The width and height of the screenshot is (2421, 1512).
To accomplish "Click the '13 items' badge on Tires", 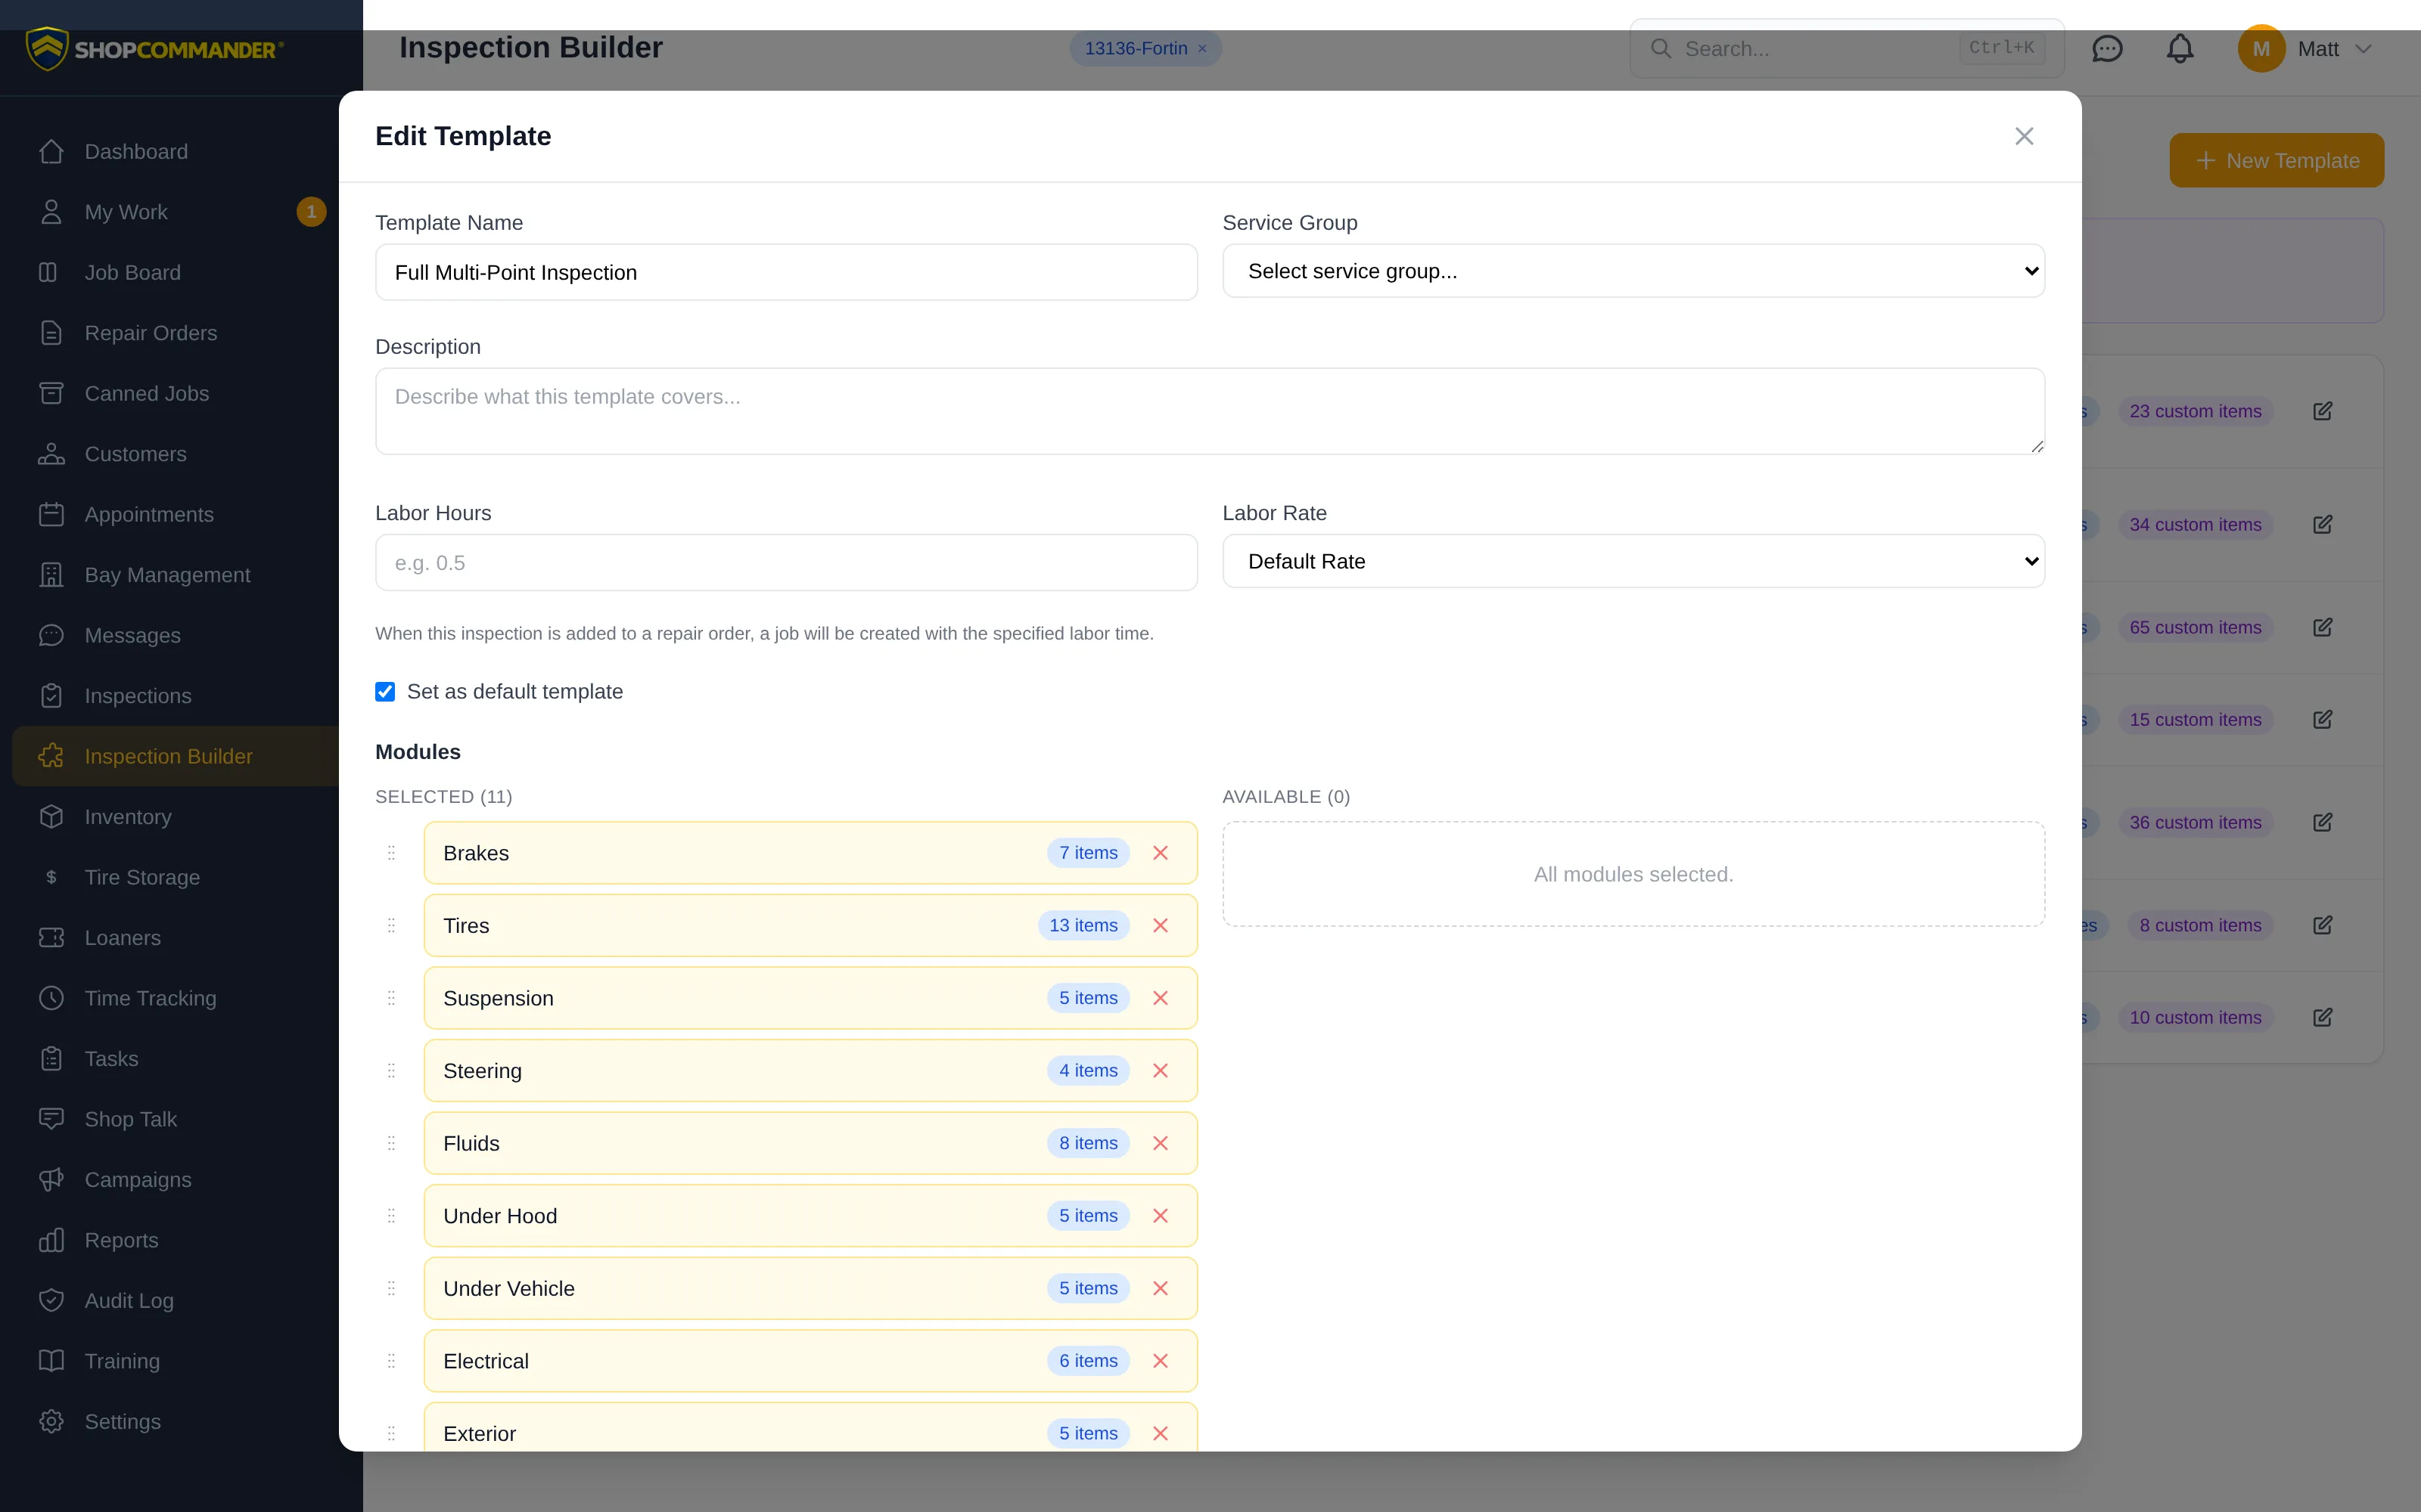I will click(1083, 926).
